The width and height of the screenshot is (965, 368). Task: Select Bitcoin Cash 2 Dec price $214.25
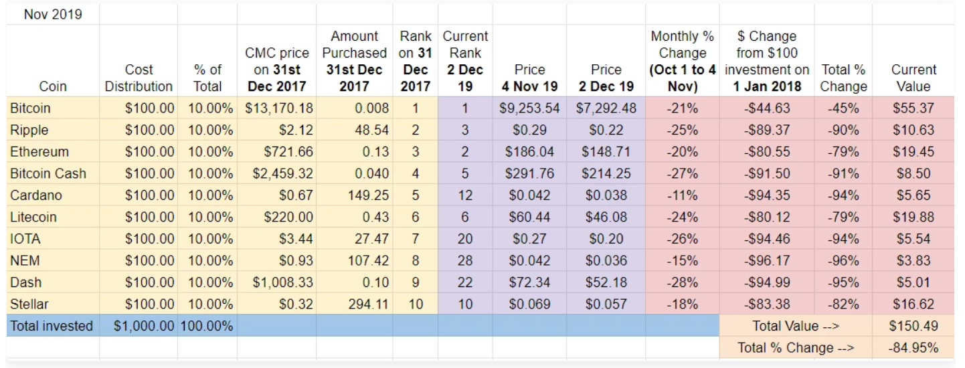point(605,173)
